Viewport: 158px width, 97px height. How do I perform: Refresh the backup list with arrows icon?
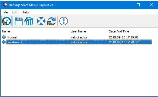[51, 21]
